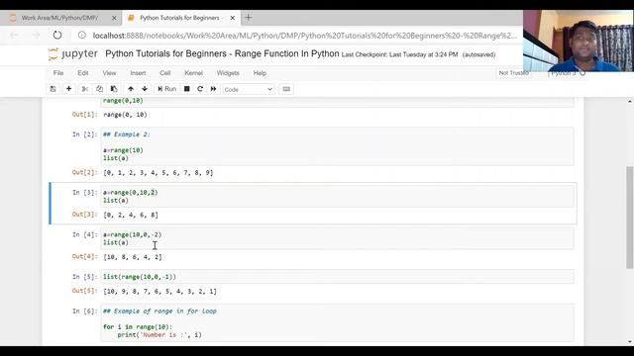Open the Kernel menu

point(194,73)
